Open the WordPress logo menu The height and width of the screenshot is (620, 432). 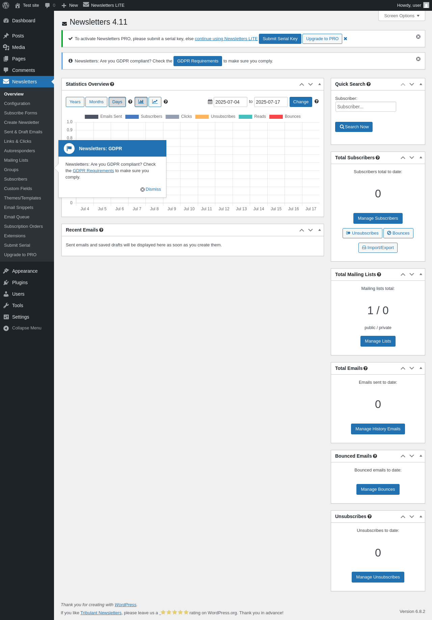6,5
